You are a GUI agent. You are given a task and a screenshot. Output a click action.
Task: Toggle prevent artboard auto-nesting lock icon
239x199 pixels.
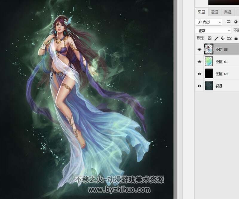(x=229, y=38)
